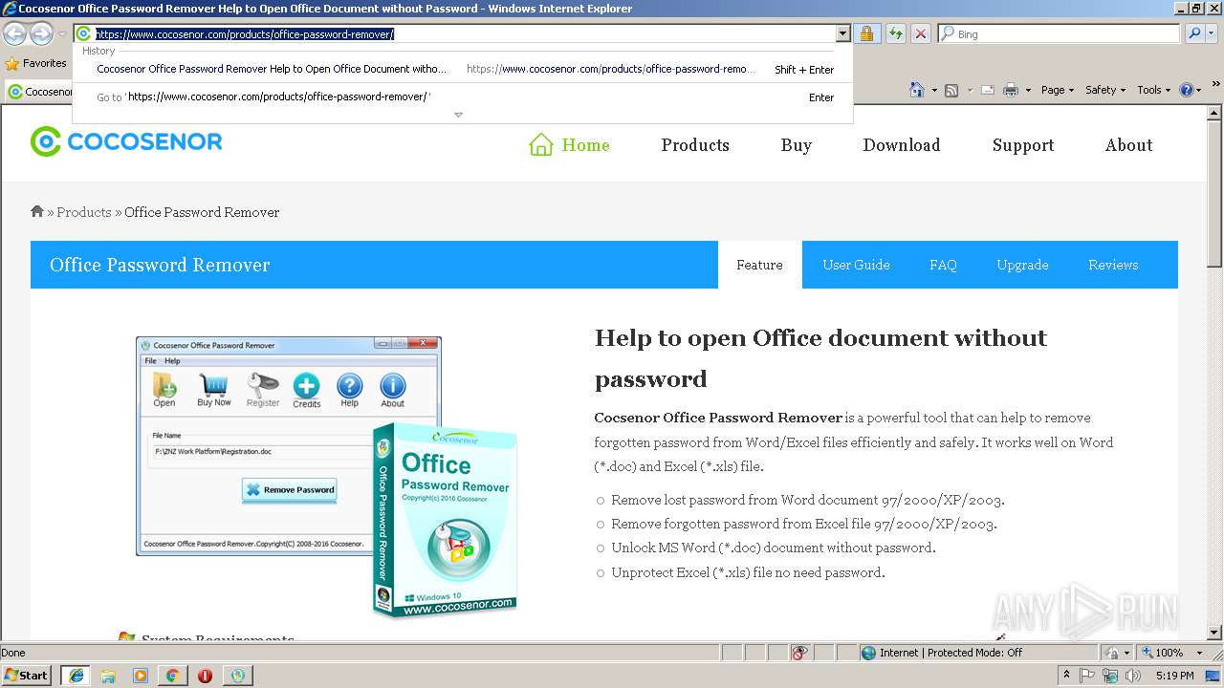Open search provider dropdown arrow
1224x688 pixels.
coord(1213,33)
